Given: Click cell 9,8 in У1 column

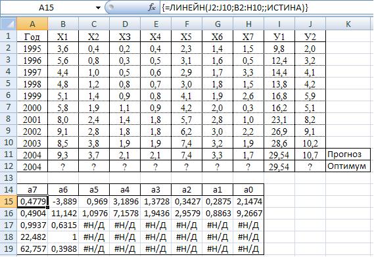Looking at the screenshot, I should click(279, 49).
